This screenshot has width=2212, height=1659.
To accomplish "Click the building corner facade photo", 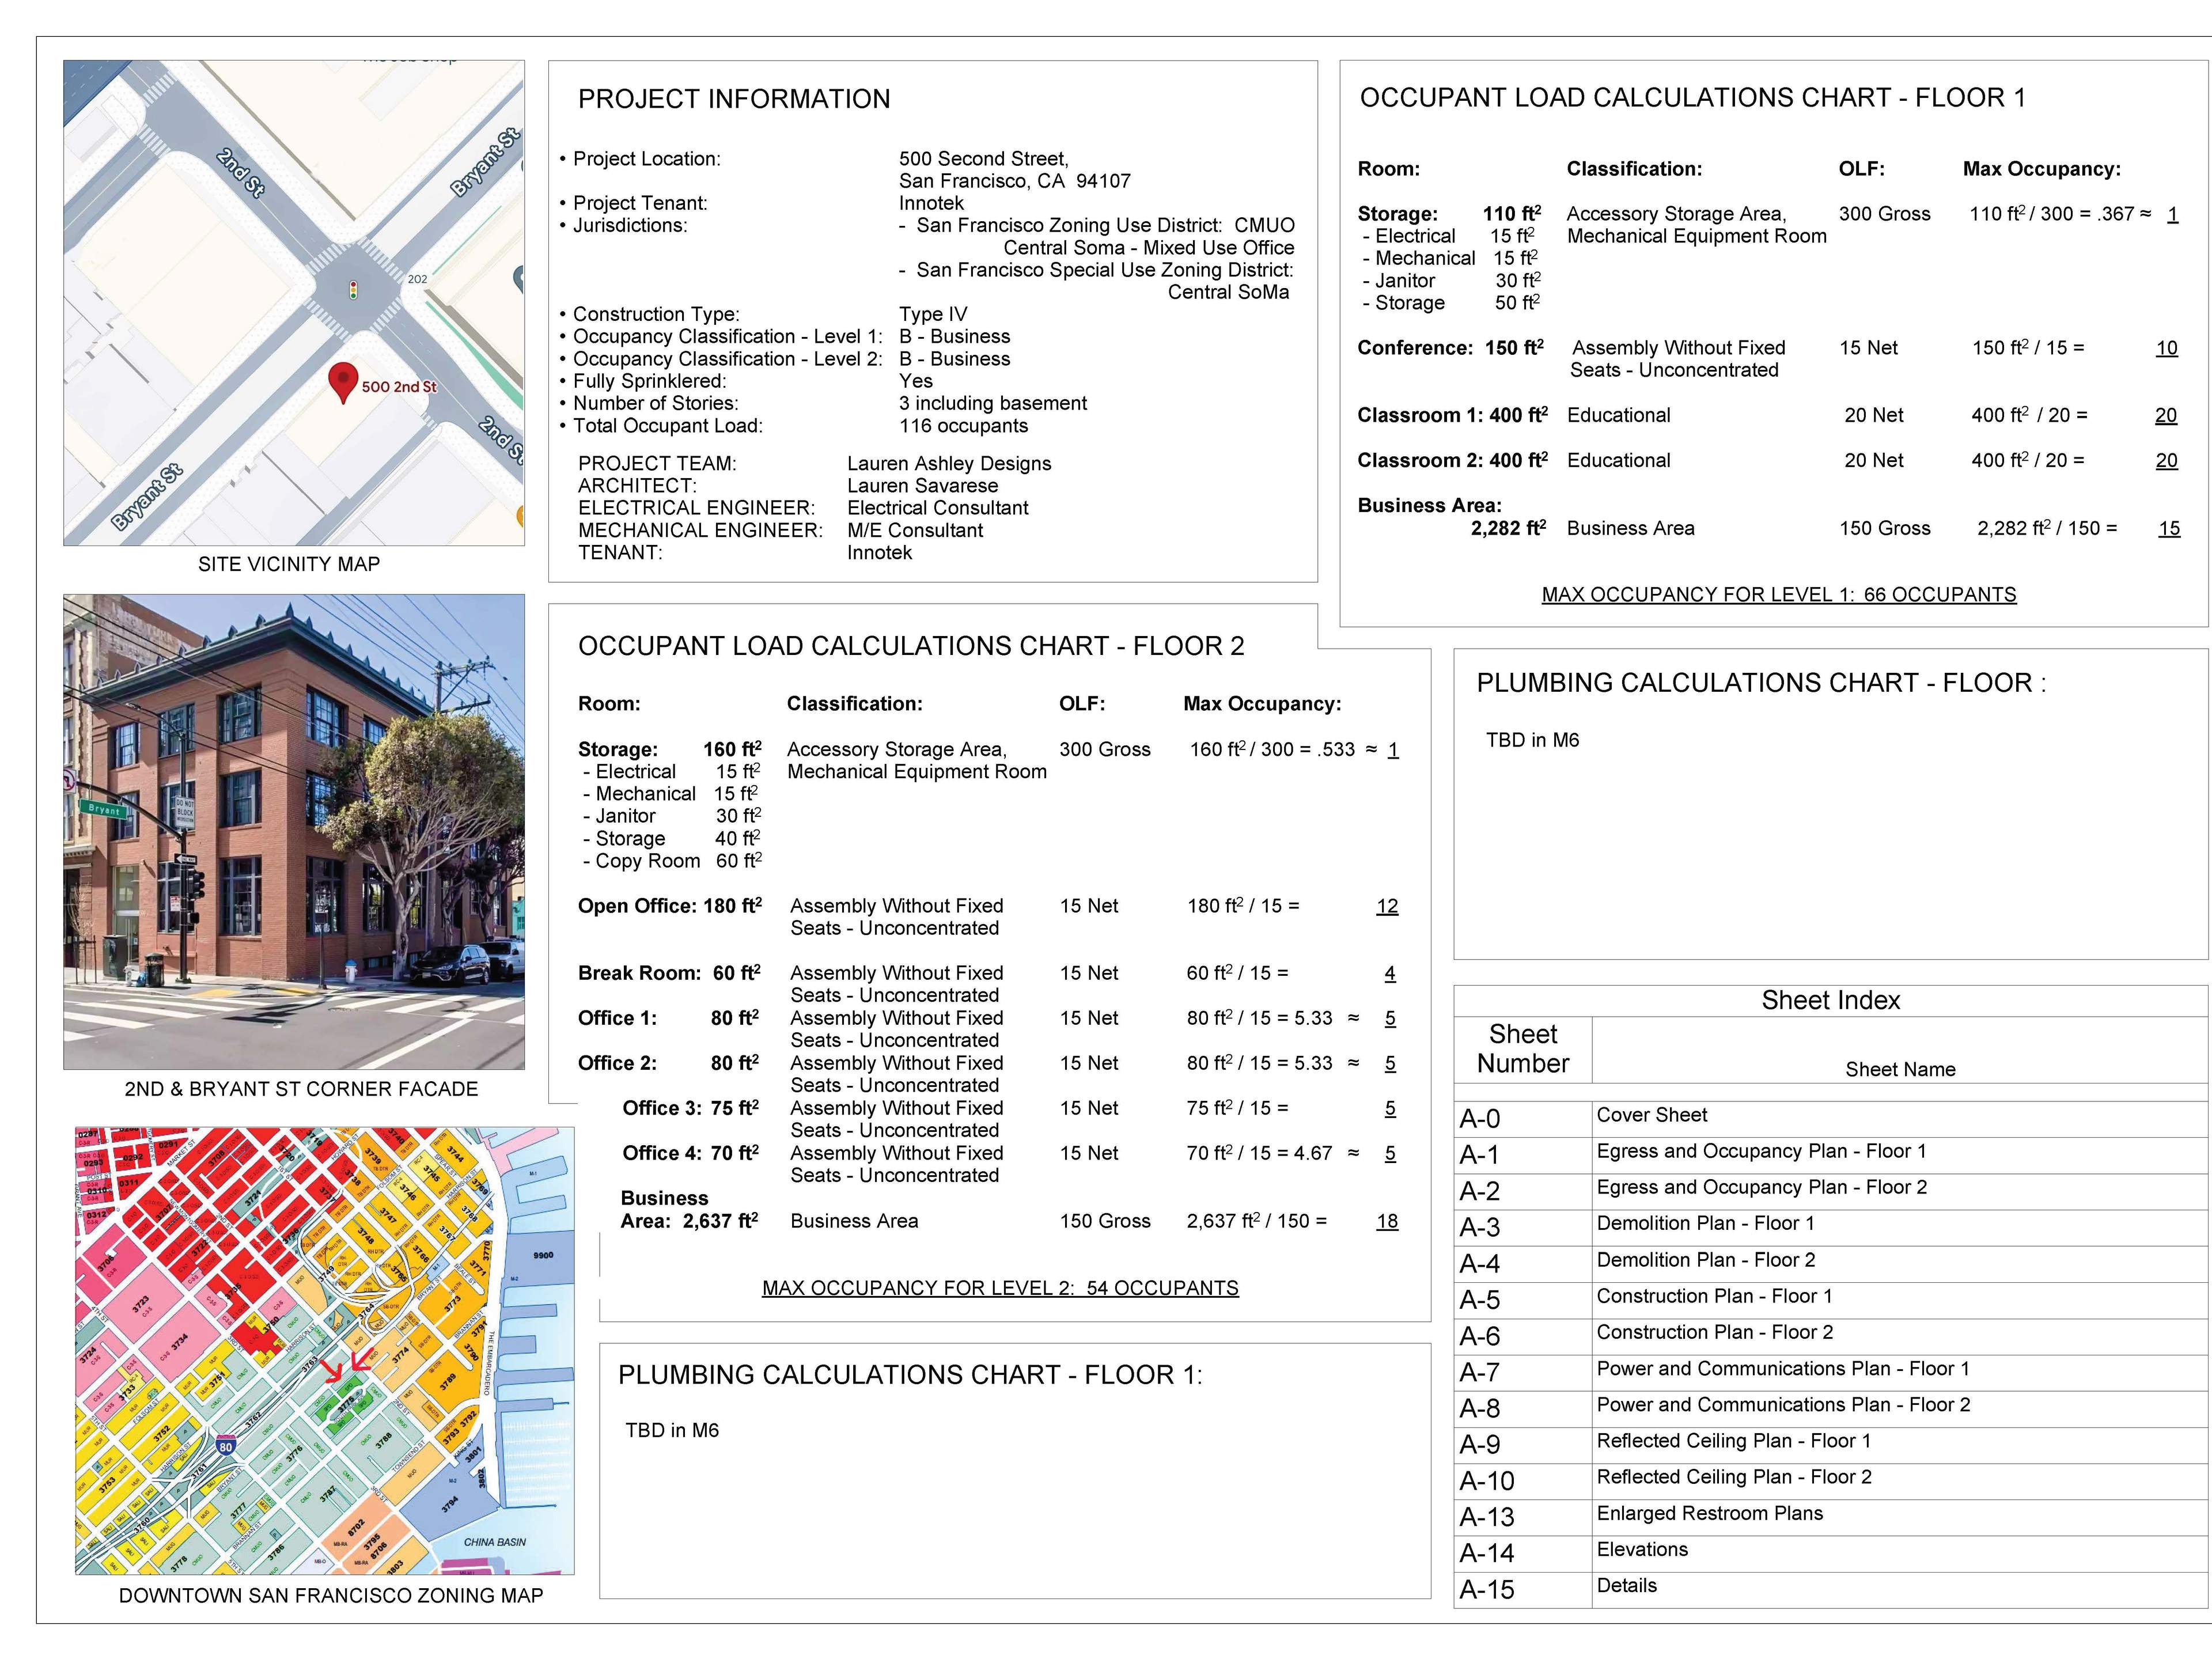I will [x=293, y=831].
